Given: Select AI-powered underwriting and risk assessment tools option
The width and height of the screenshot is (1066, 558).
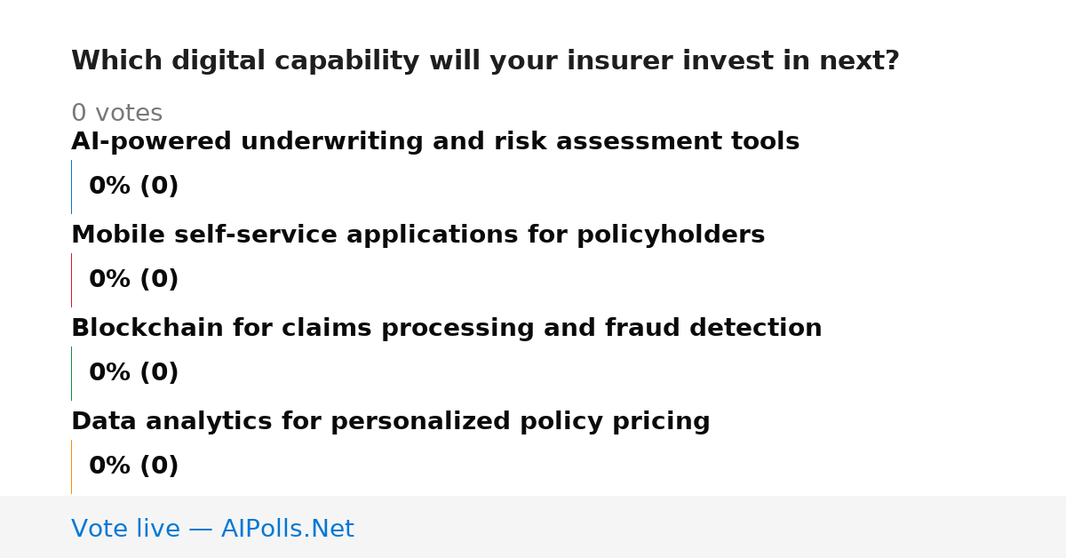Looking at the screenshot, I should click(435, 142).
